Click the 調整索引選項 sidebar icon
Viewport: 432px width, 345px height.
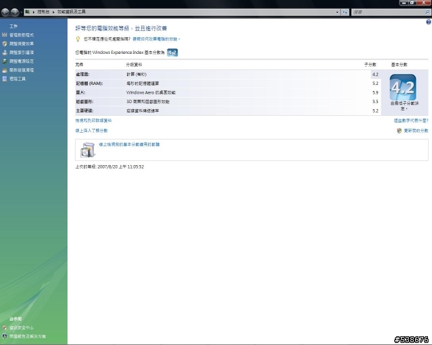tap(5, 53)
